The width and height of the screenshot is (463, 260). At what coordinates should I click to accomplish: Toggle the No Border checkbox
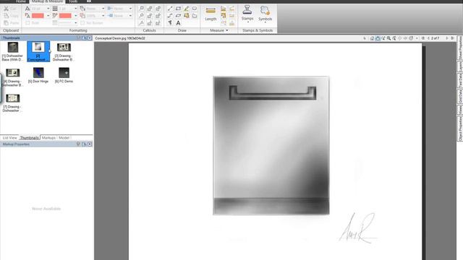82,22
